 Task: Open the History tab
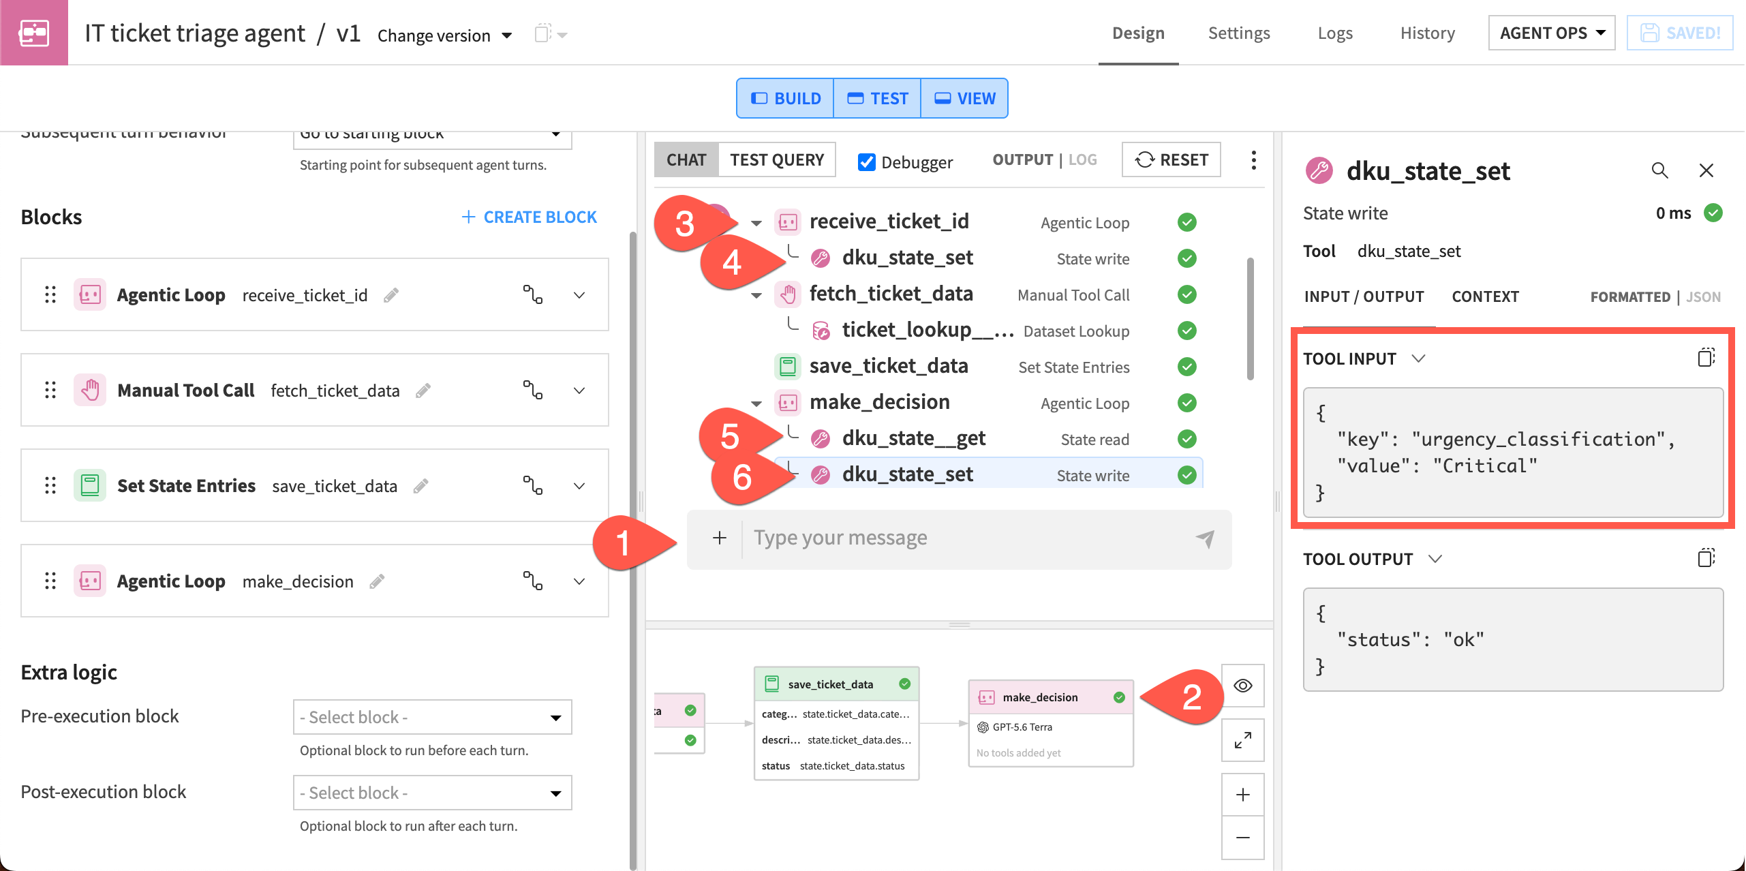tap(1428, 33)
